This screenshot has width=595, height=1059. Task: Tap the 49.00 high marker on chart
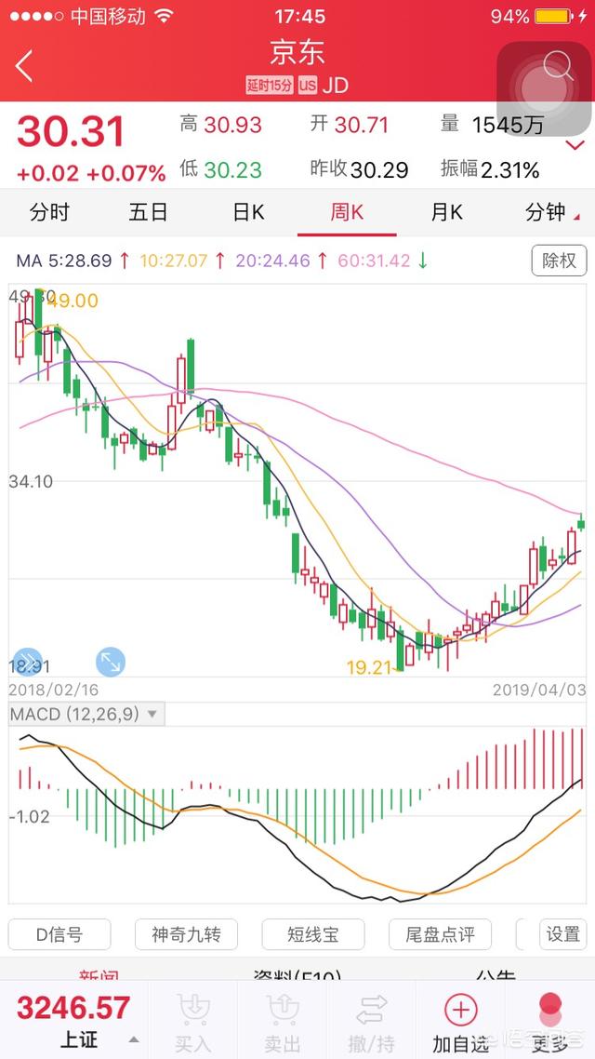click(73, 301)
